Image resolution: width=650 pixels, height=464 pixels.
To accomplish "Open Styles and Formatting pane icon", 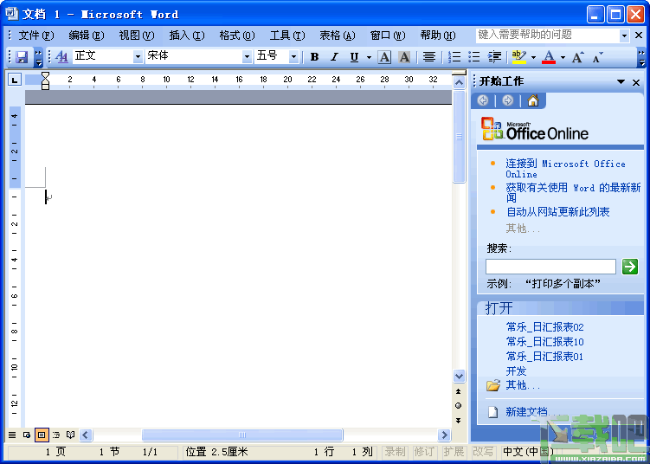I will (x=61, y=57).
